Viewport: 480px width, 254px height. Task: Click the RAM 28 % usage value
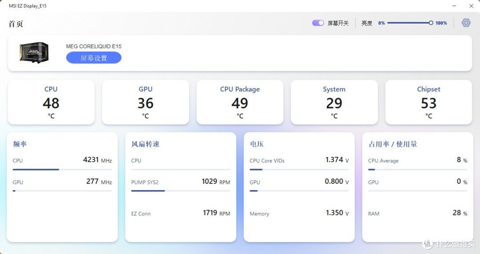pyautogui.click(x=460, y=213)
